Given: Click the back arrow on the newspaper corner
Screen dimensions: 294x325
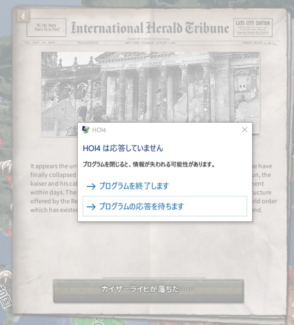Looking at the screenshot, I should [x=23, y=16].
